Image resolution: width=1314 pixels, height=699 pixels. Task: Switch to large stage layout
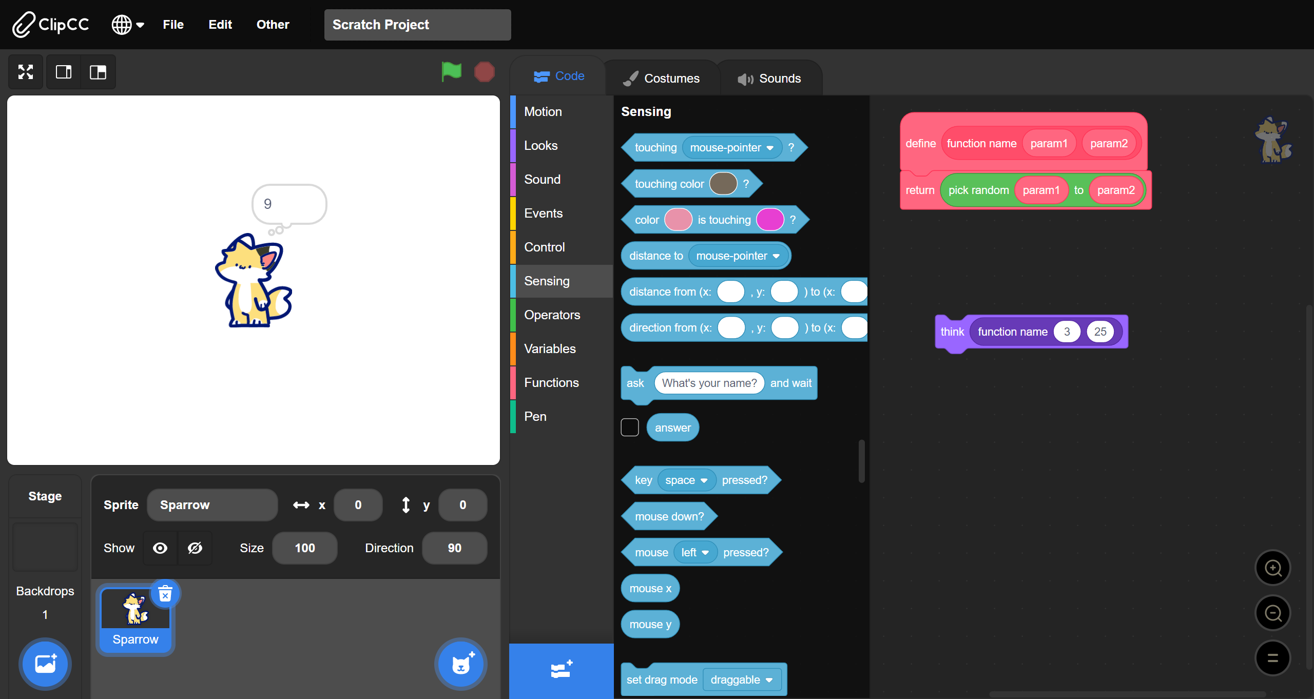pos(98,72)
